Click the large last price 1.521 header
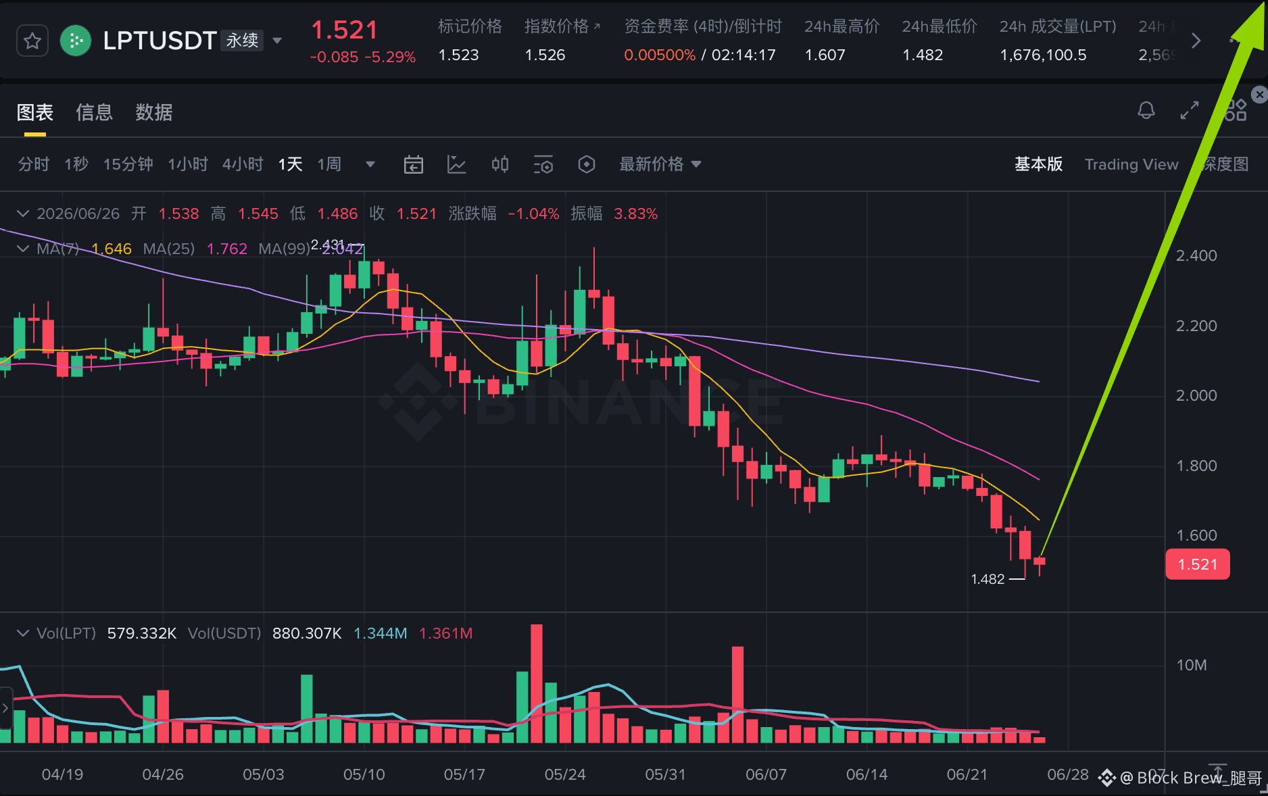 pos(344,30)
